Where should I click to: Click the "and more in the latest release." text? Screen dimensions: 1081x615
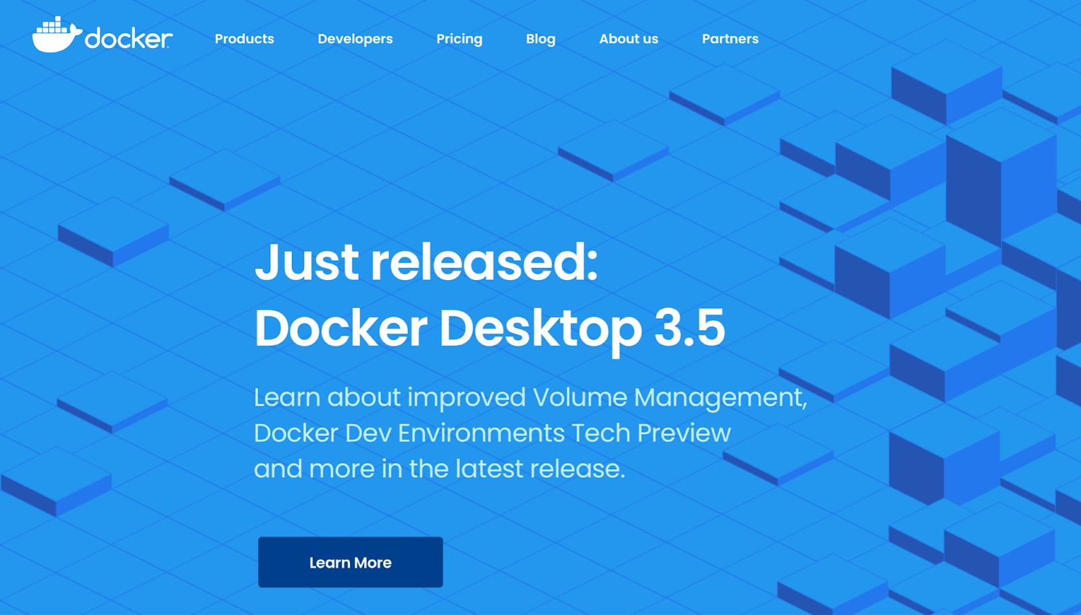point(440,469)
